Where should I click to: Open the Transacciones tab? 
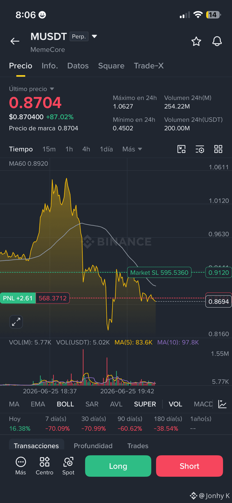pos(36,445)
